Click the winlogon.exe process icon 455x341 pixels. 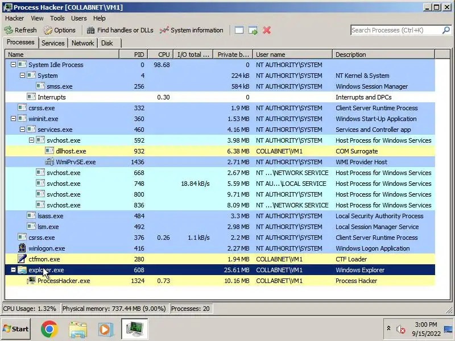click(x=22, y=248)
